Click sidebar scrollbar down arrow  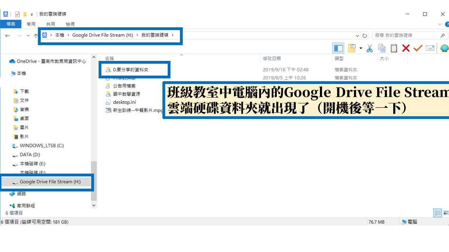[x=94, y=205]
